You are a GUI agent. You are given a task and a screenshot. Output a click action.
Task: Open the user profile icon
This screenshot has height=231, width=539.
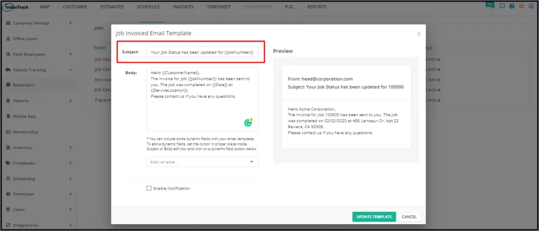tap(531, 6)
